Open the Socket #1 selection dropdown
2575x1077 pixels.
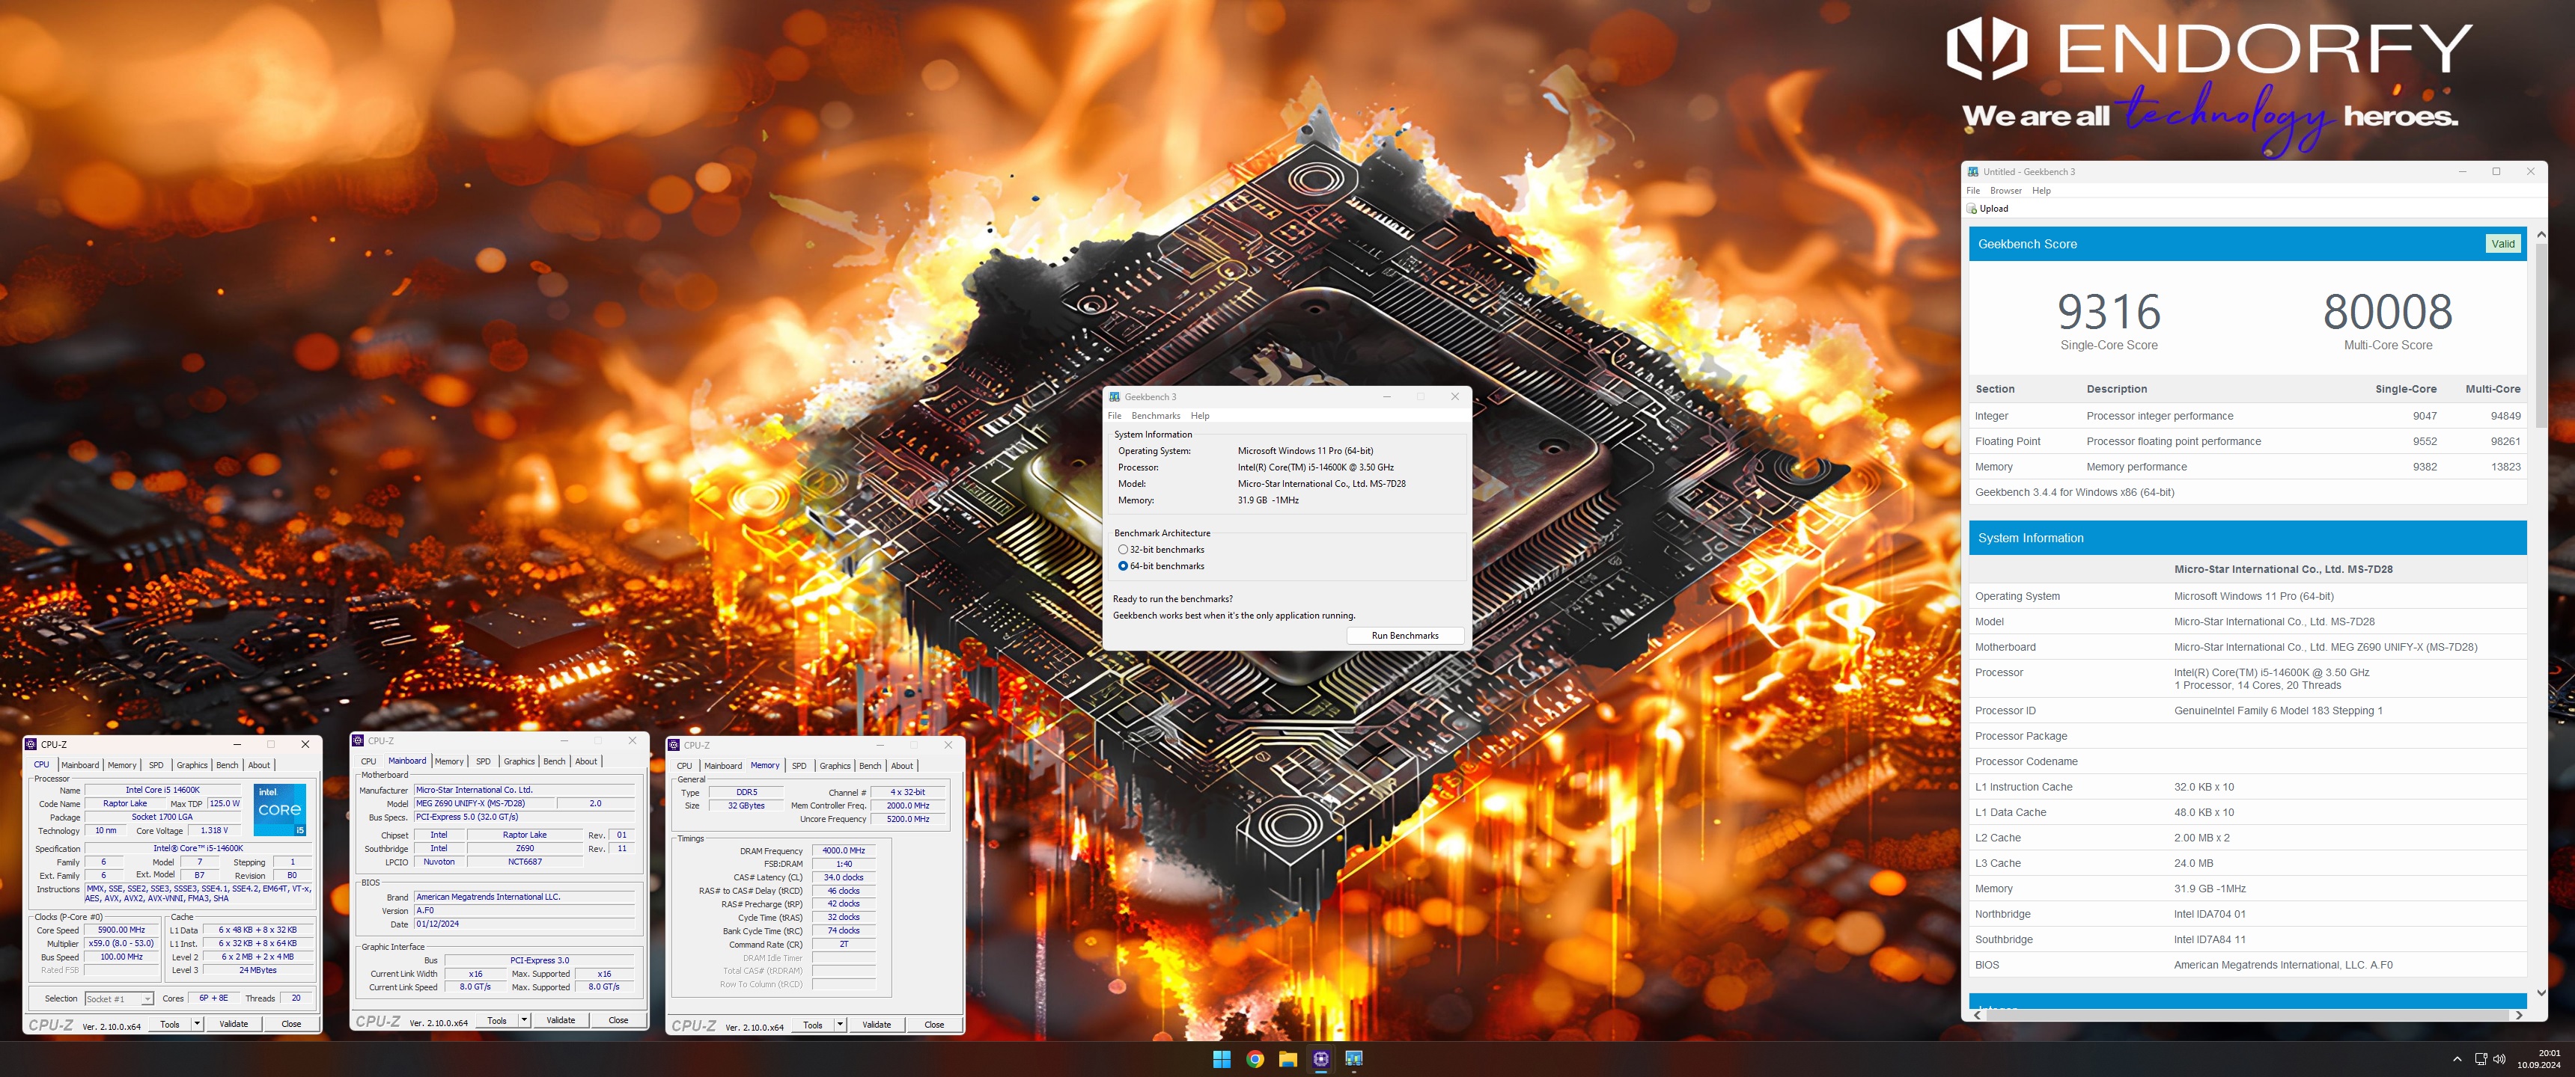coord(119,999)
